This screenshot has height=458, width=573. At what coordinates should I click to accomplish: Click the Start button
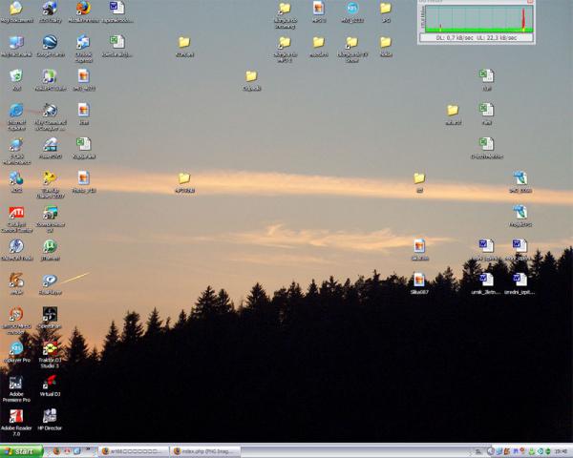pyautogui.click(x=21, y=451)
